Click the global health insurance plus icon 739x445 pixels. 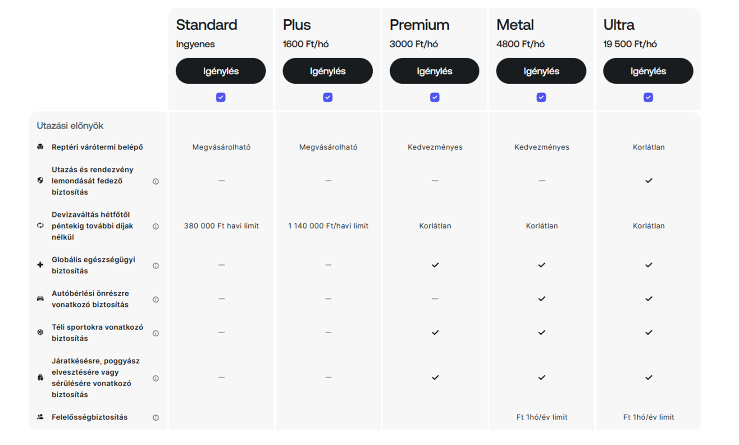(x=41, y=265)
